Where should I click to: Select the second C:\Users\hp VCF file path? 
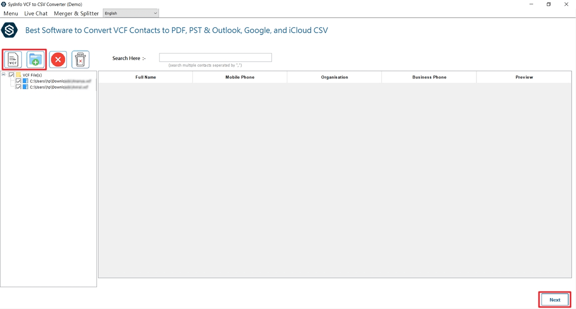(x=59, y=87)
